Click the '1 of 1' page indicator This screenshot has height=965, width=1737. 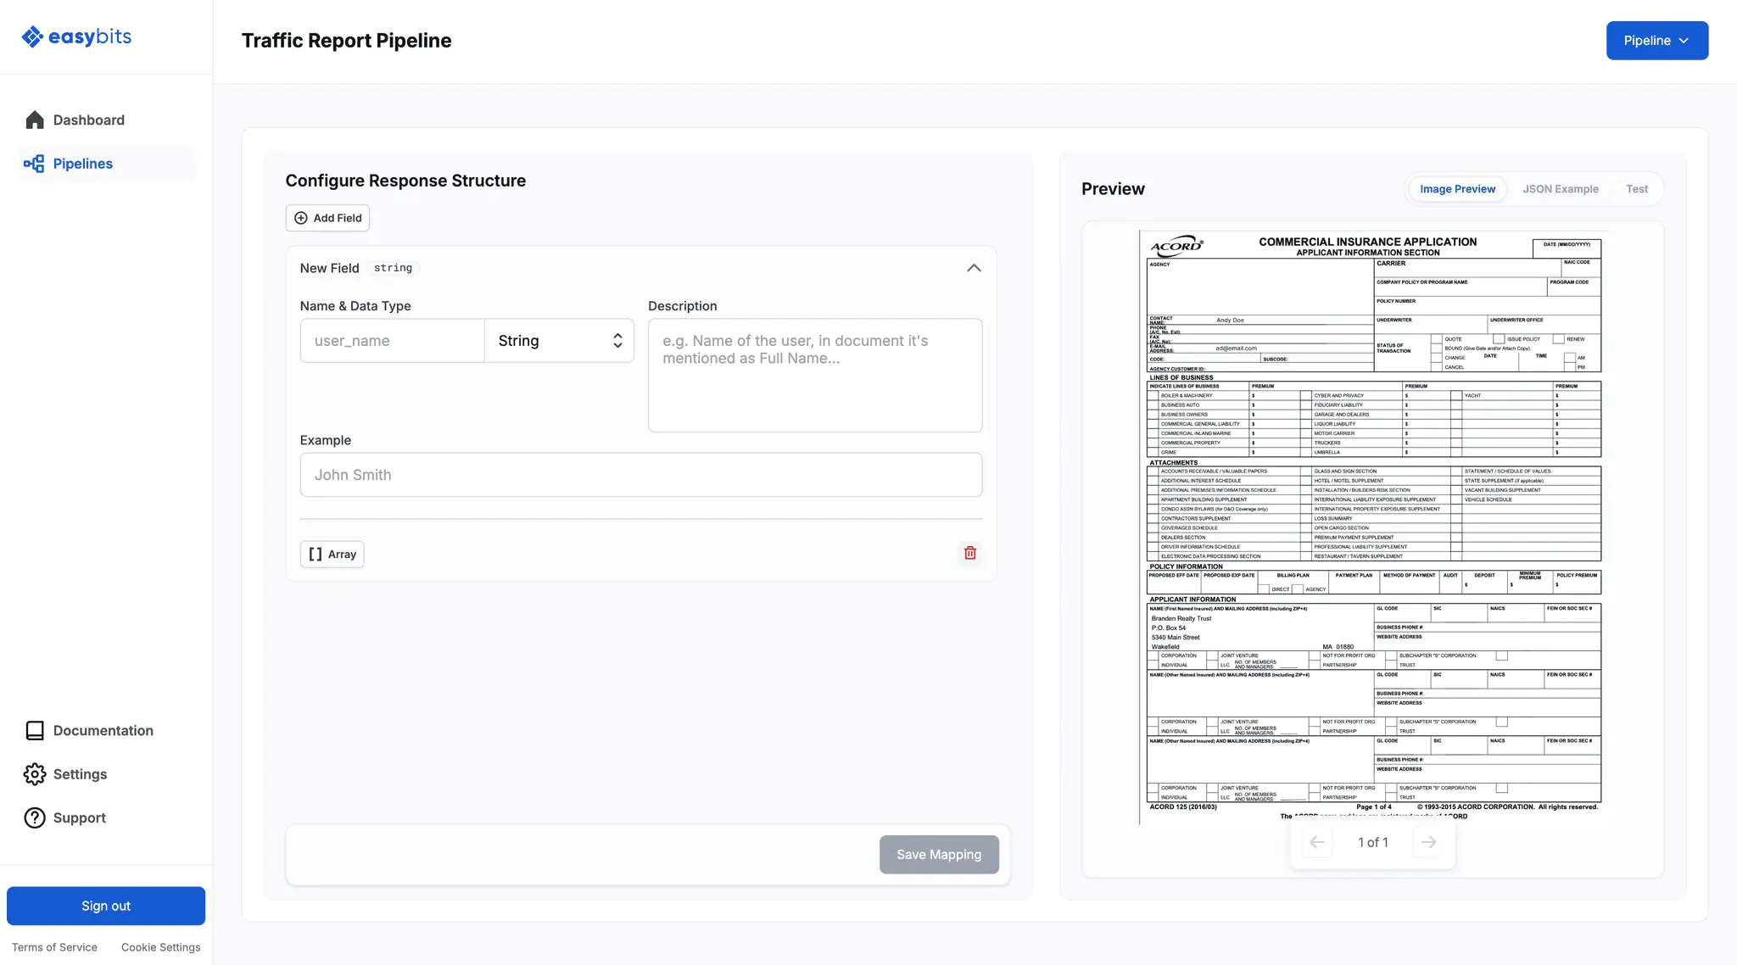click(x=1372, y=842)
